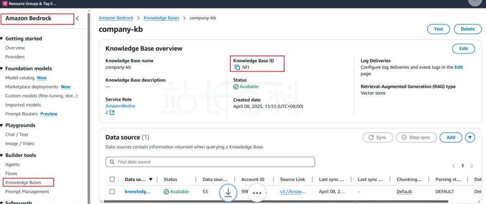The width and height of the screenshot is (486, 204).
Task: Click Resource Groups & Tag Editor icon
Action: (5, 4)
